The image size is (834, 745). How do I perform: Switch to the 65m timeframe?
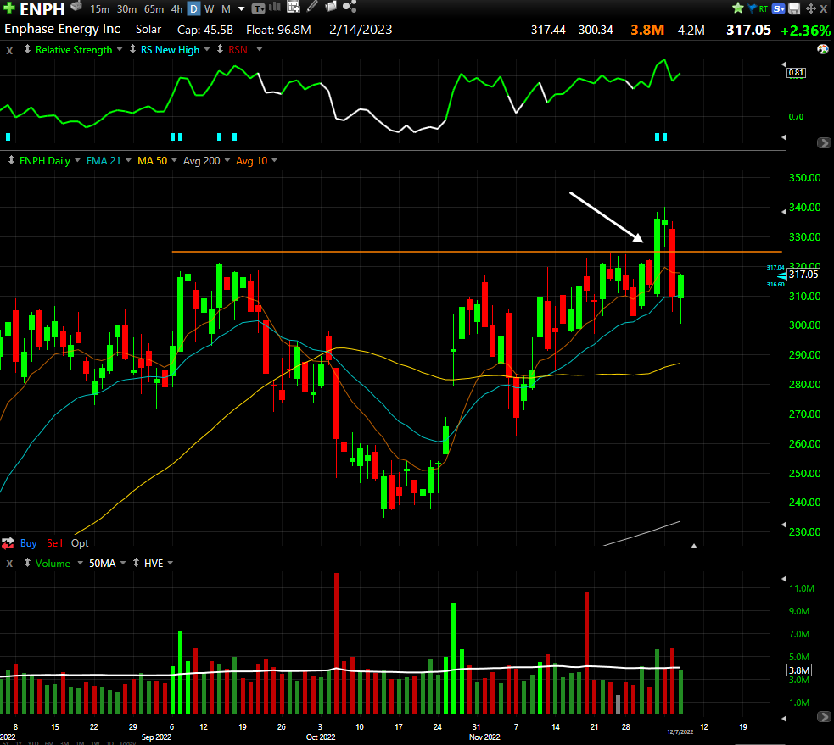[x=154, y=9]
